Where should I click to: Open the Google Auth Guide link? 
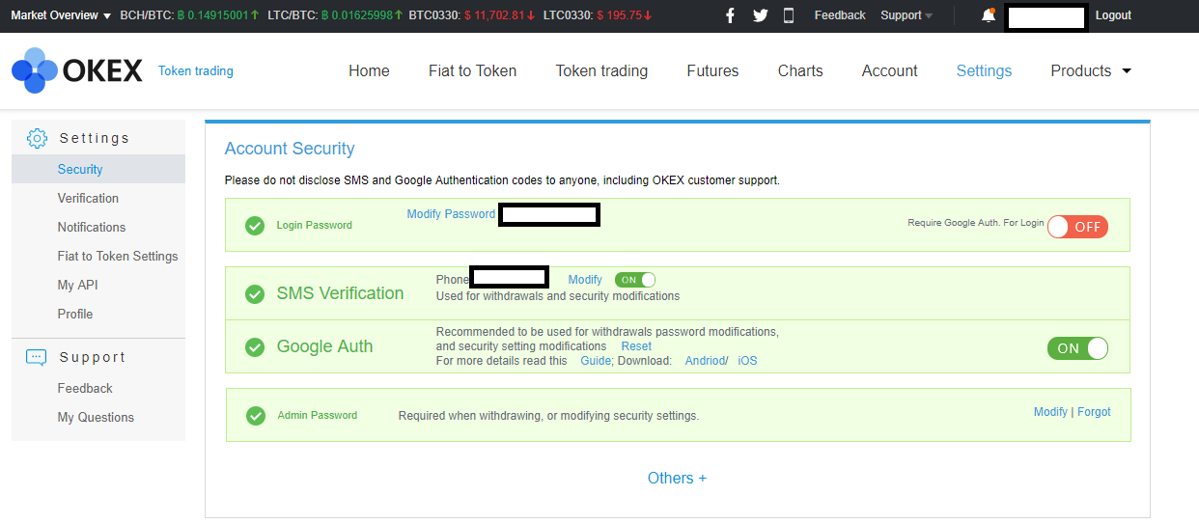point(595,361)
